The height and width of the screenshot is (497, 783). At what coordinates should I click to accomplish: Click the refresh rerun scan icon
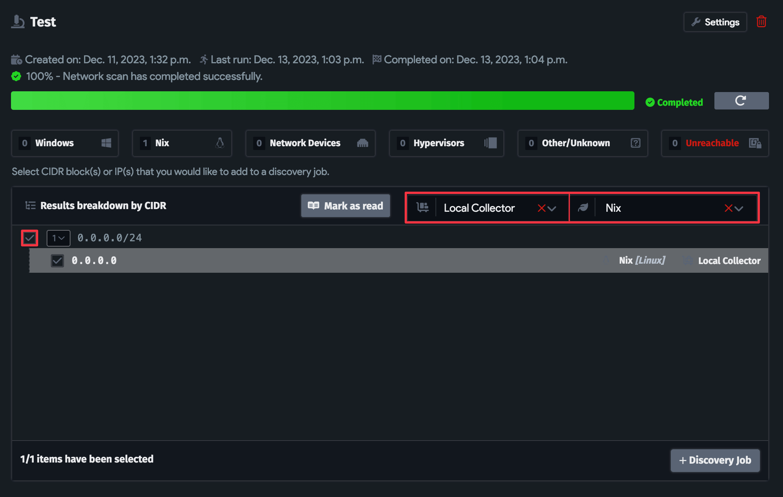click(x=741, y=101)
